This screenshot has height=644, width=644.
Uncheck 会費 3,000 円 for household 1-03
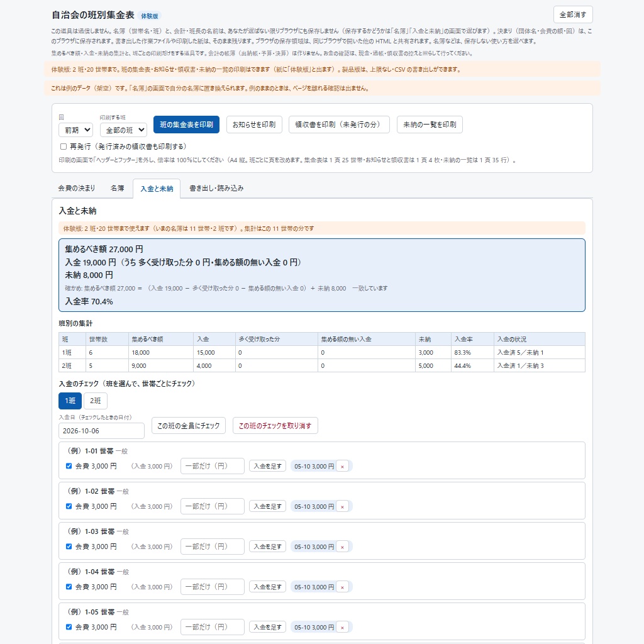[69, 547]
